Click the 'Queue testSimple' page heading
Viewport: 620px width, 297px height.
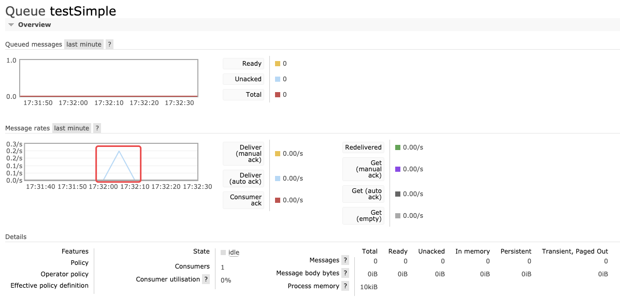61,11
